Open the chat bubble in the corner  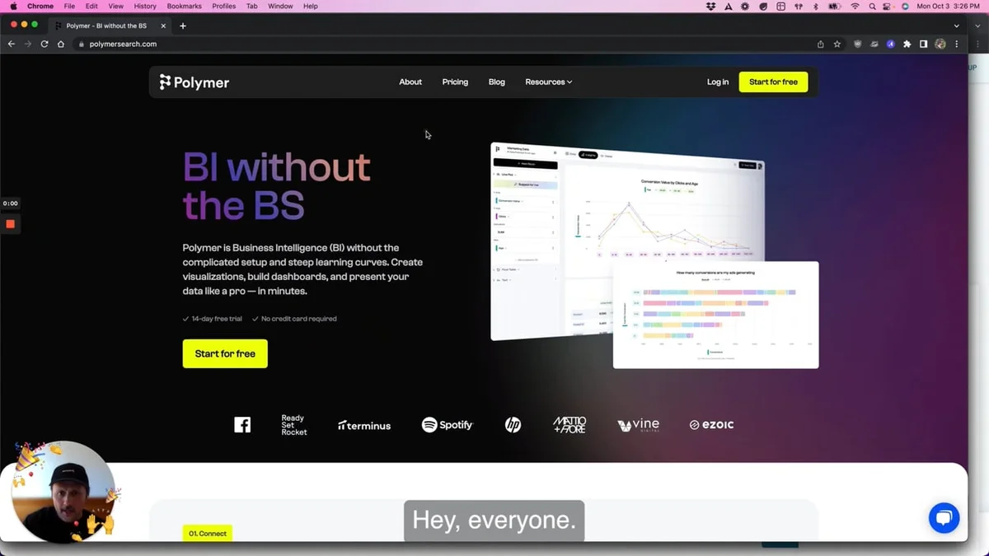pyautogui.click(x=944, y=517)
